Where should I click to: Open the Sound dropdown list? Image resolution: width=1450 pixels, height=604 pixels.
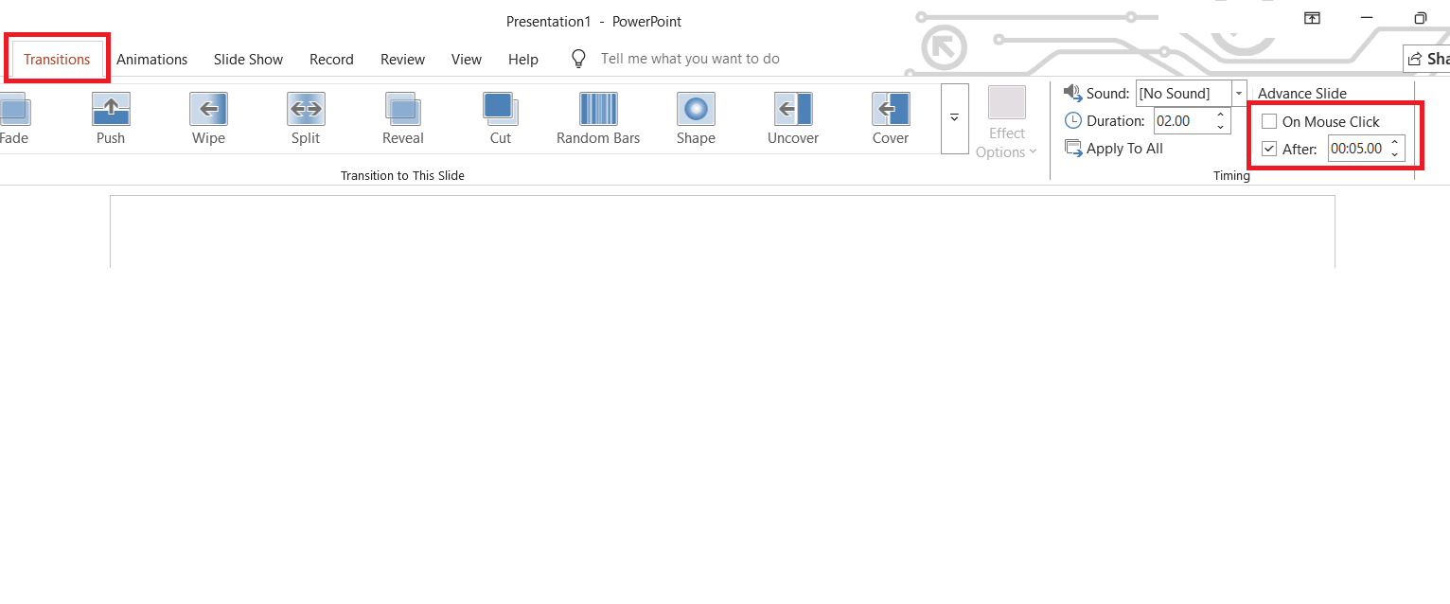1239,93
